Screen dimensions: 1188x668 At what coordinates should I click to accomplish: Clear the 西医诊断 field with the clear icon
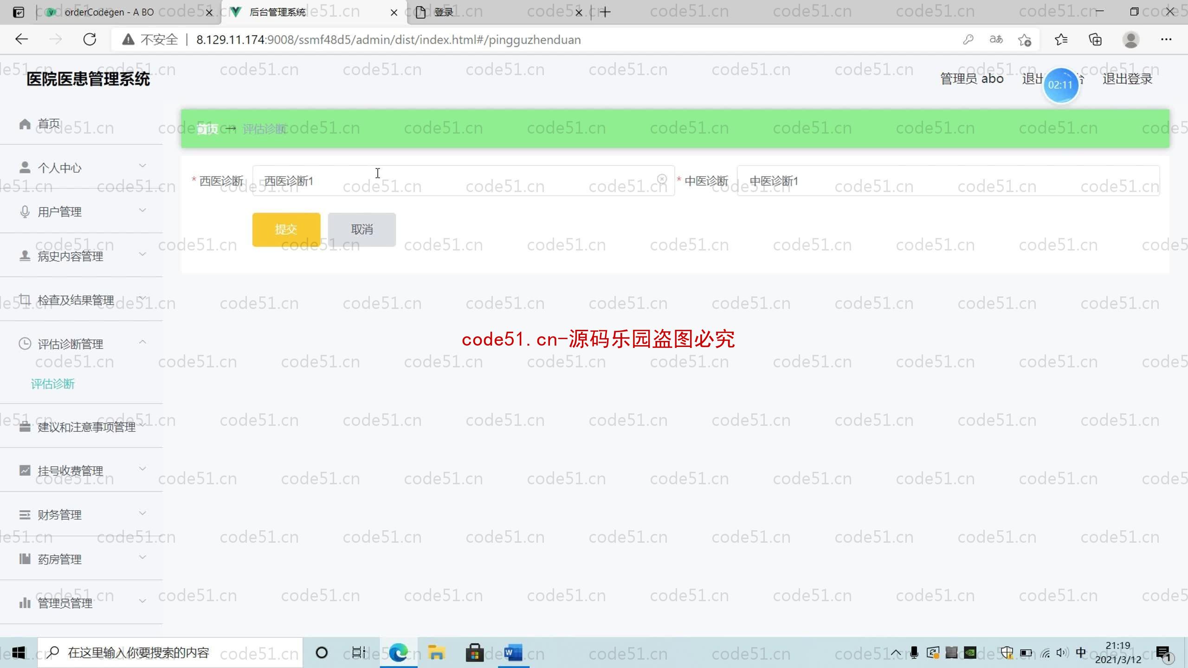662,179
